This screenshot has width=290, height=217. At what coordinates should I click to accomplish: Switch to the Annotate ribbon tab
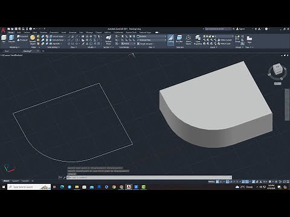(72, 33)
